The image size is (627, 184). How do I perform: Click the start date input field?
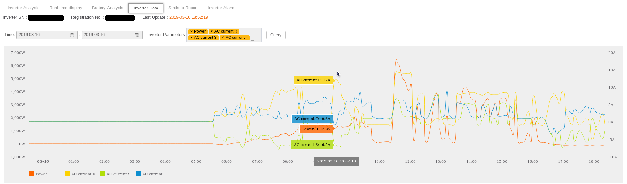pos(43,35)
